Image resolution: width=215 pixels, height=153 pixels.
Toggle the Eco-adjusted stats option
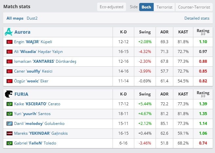point(112,7)
